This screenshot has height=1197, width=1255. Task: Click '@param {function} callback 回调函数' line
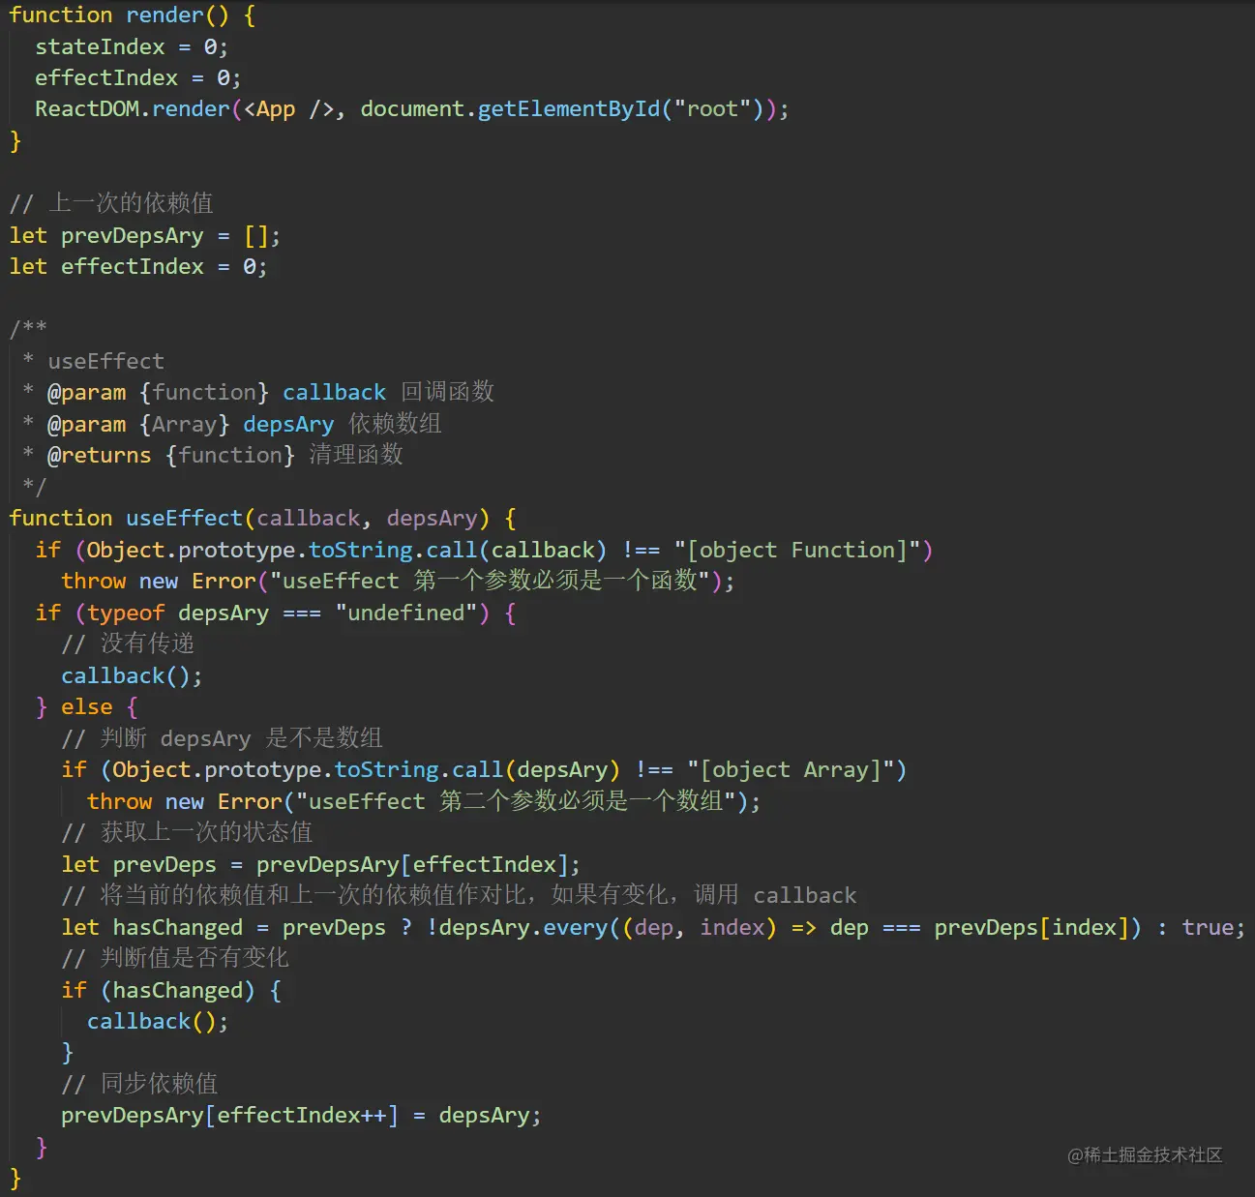pos(258,392)
